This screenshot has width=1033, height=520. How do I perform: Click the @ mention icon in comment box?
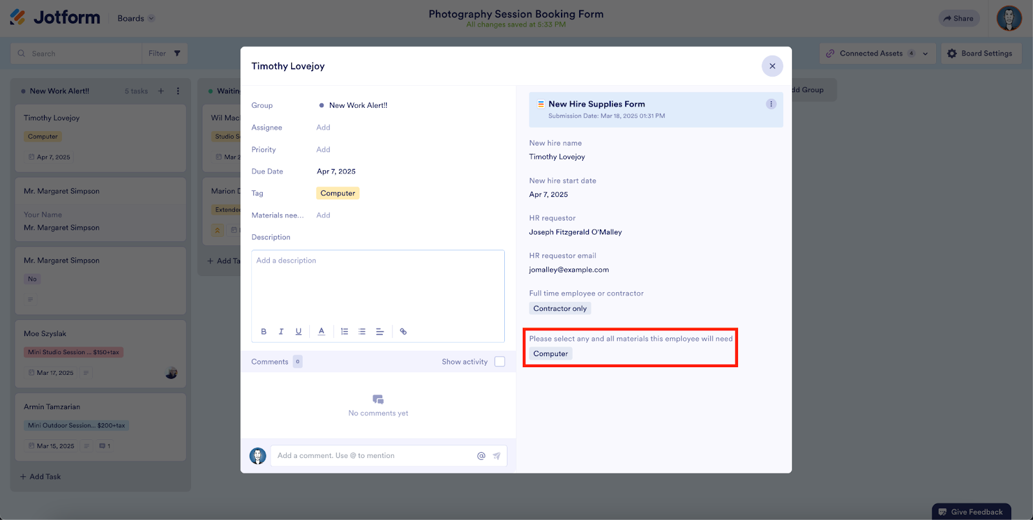pyautogui.click(x=481, y=456)
